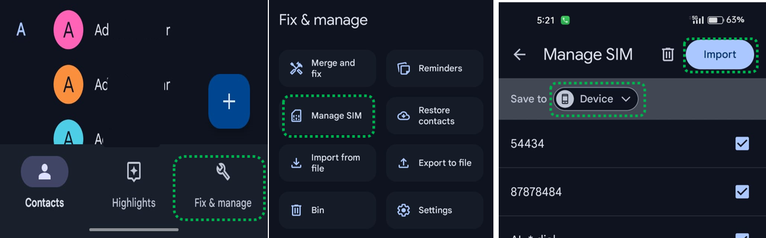Screen dimensions: 766x238
Task: Open Reminders tile
Action: click(434, 69)
